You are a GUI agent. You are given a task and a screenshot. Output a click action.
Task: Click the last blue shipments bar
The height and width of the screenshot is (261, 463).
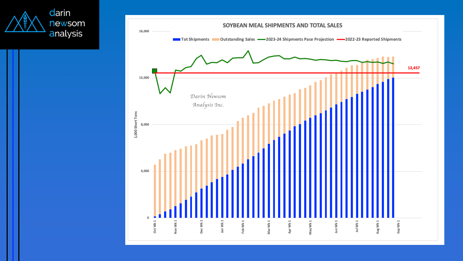[393, 148]
